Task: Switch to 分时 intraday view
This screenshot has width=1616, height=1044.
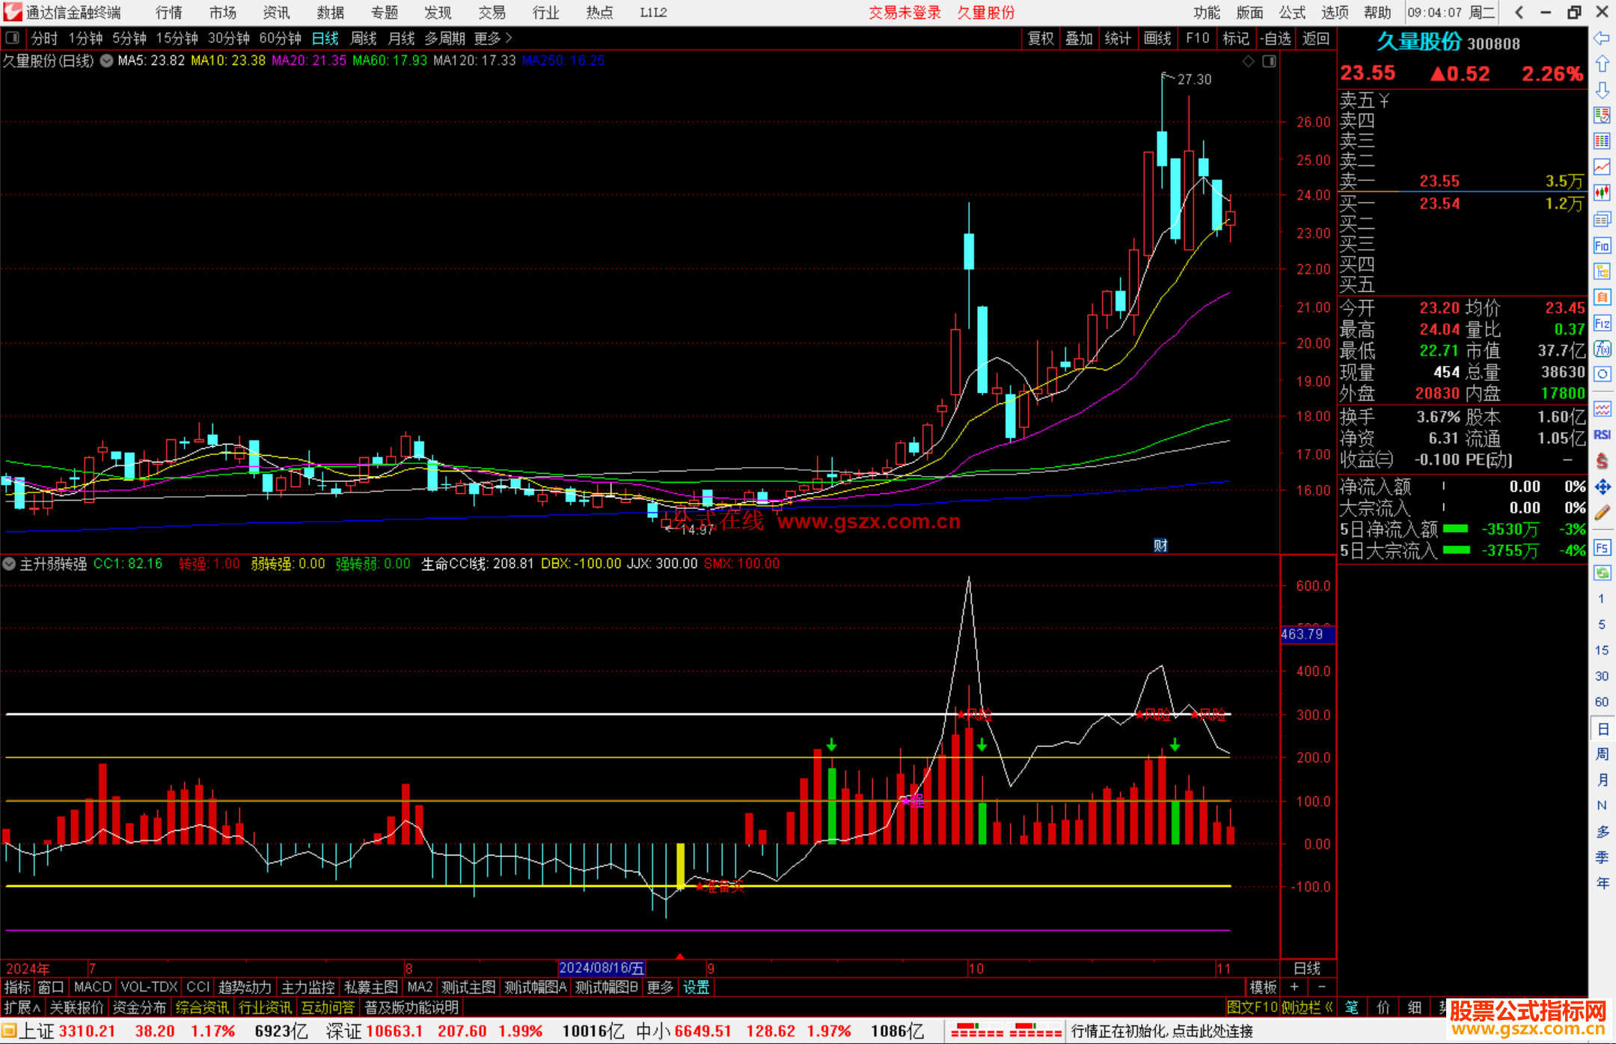Action: (44, 38)
